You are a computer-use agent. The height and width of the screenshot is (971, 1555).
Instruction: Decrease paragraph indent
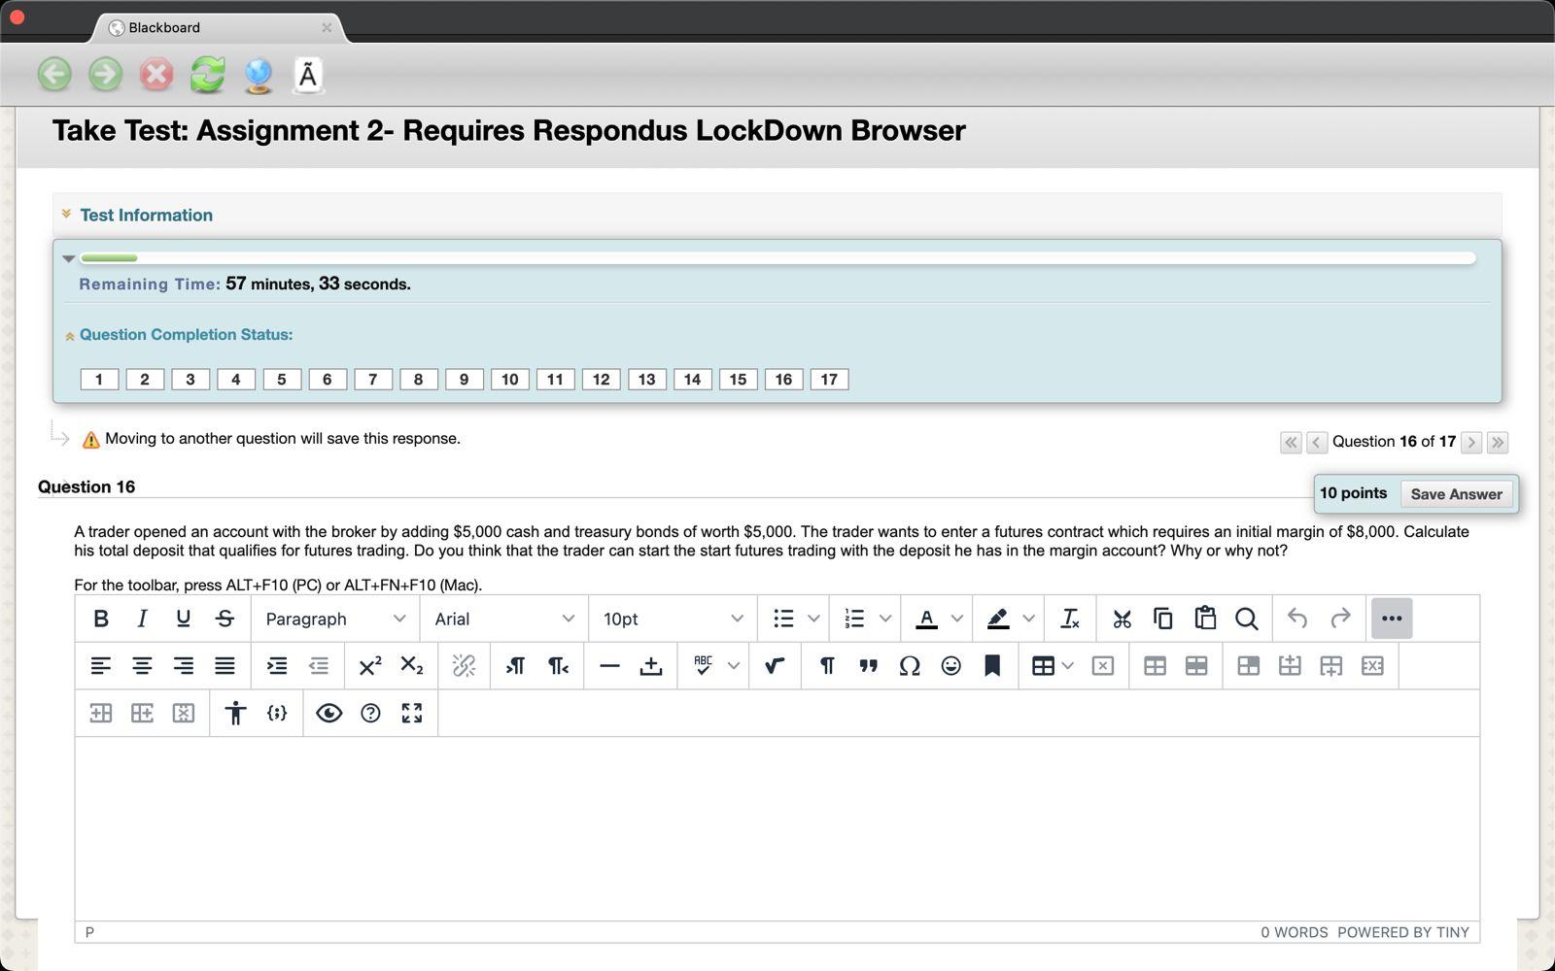tap(319, 666)
